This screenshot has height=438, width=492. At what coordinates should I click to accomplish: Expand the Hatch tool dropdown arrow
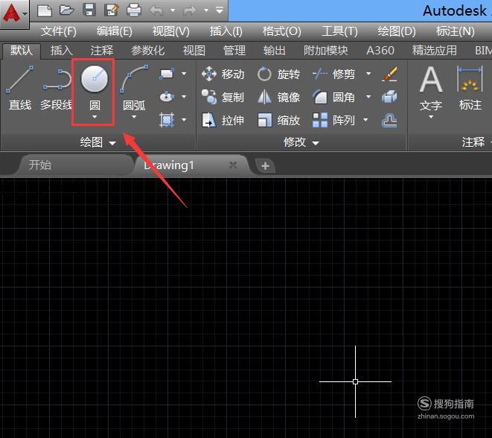click(x=184, y=120)
